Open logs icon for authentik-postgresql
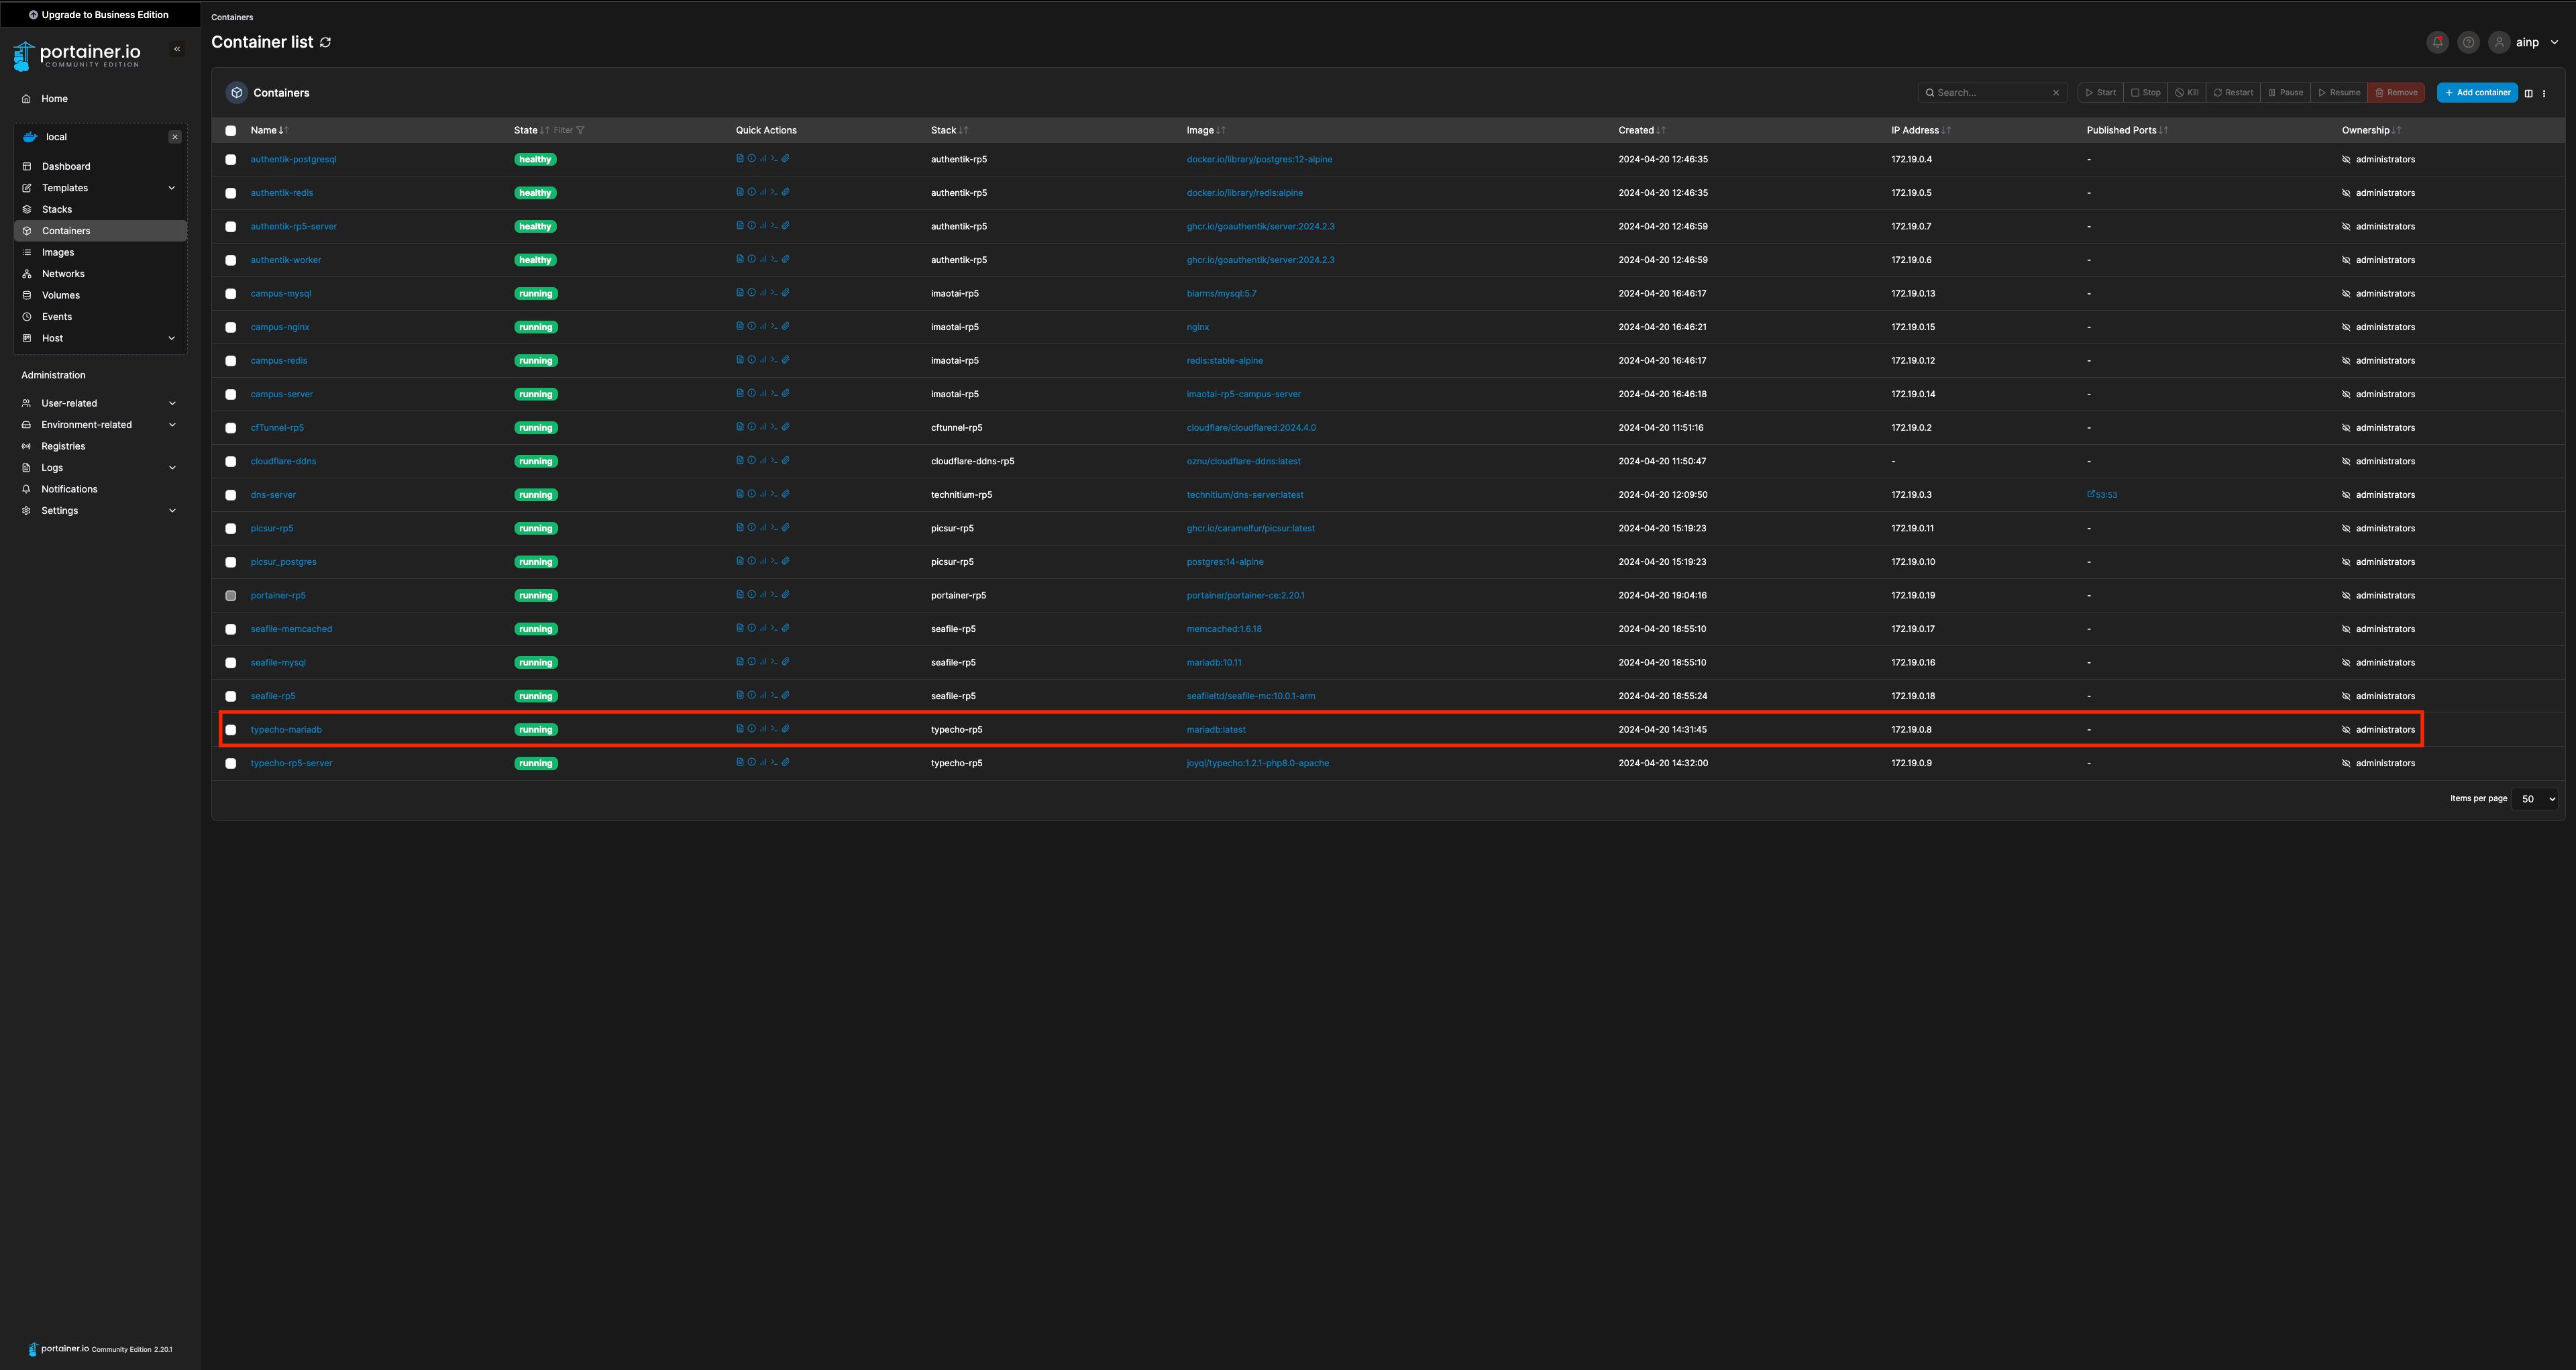Viewport: 2576px width, 1370px height. (740, 158)
